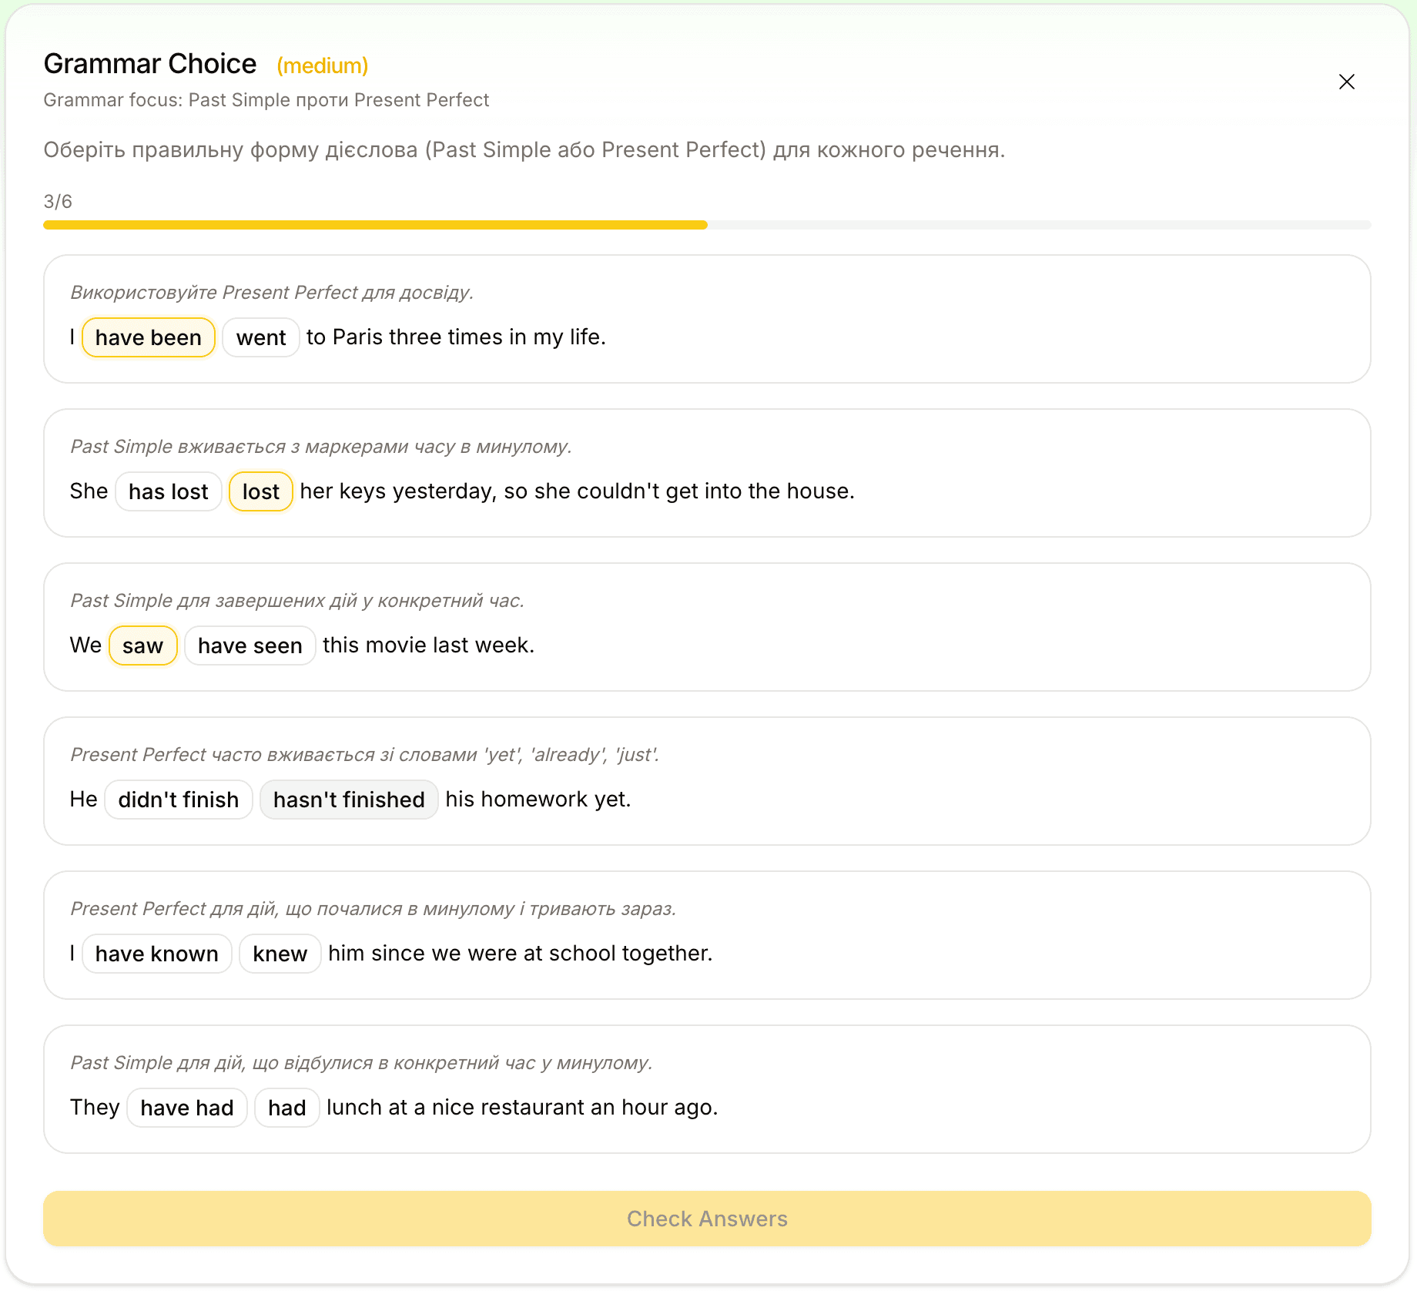
Task: Click text 'to Paris three times in my life.'
Action: coord(456,337)
